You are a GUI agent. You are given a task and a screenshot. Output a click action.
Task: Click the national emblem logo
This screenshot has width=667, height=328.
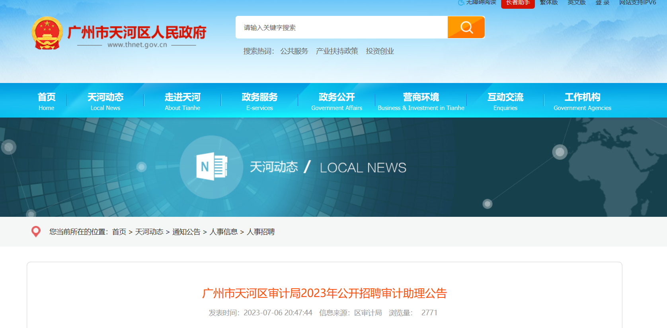tap(47, 33)
